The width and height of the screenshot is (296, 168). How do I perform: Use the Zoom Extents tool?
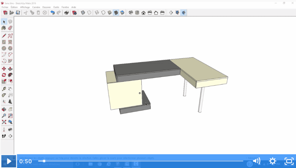pyautogui.click(x=4, y=122)
